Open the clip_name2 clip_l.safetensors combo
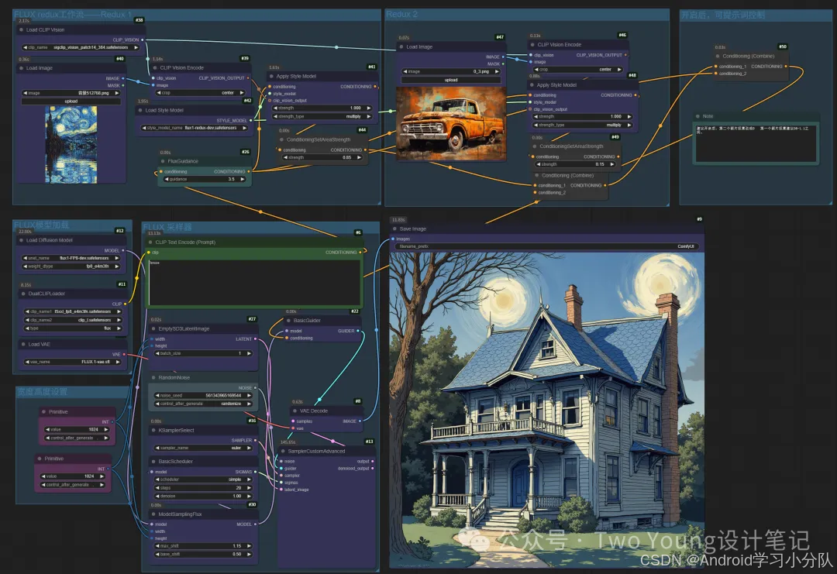This screenshot has height=574, width=837. [x=72, y=320]
